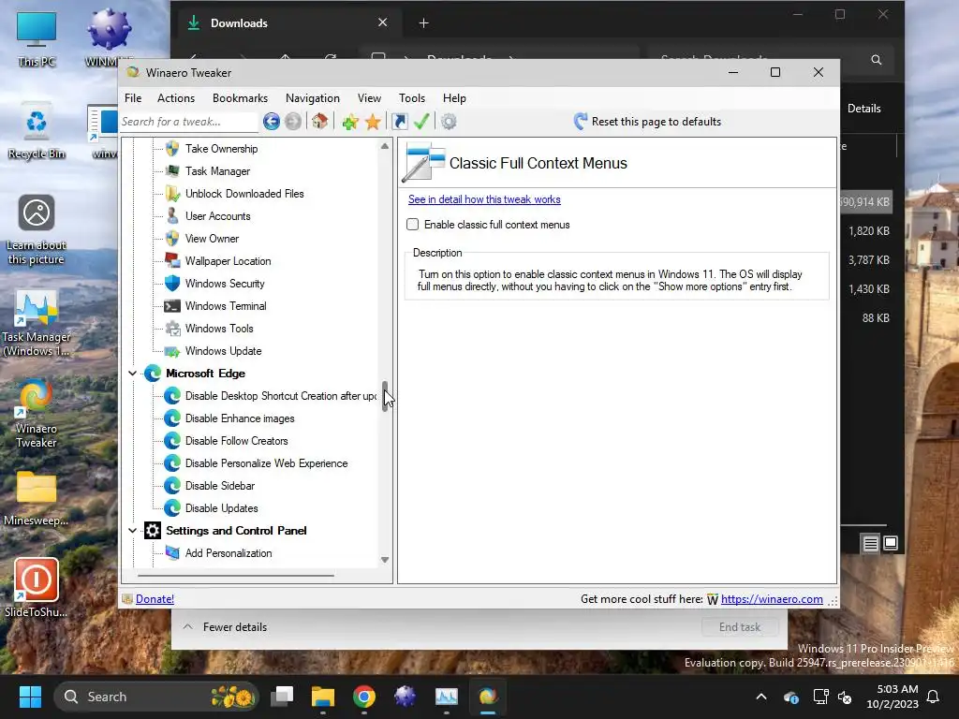Open Disable Personalize Web Experience tweak

tap(266, 463)
